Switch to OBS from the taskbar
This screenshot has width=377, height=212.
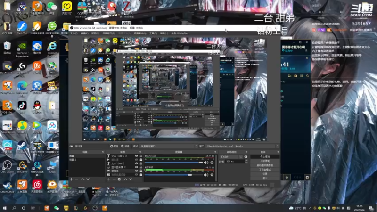click(x=95, y=208)
